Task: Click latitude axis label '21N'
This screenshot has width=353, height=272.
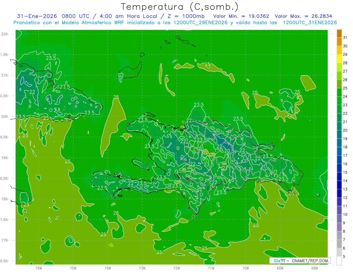Action: [x=4, y=75]
